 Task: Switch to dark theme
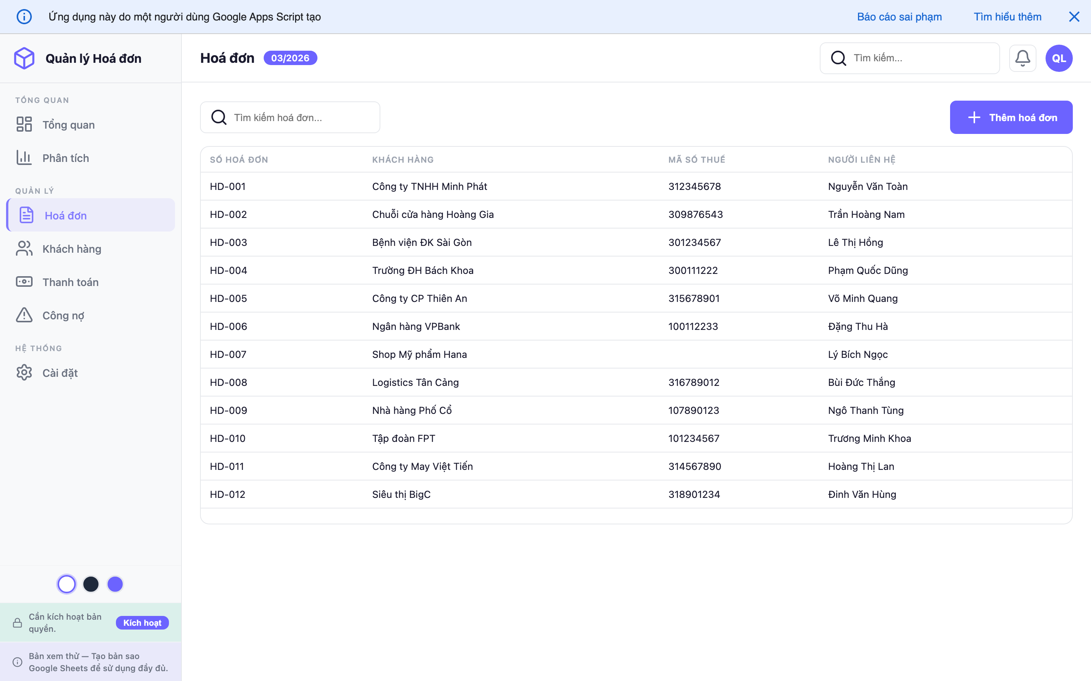coord(91,584)
